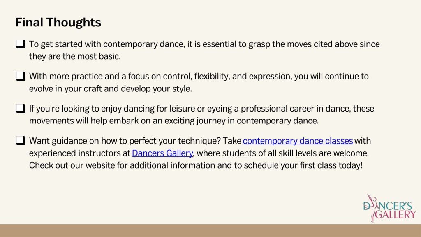Click the tan footer bar

point(210,230)
